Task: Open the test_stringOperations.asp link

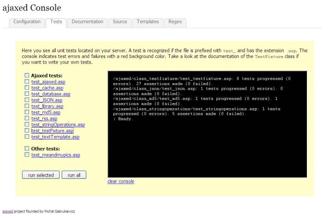Action: (x=58, y=125)
